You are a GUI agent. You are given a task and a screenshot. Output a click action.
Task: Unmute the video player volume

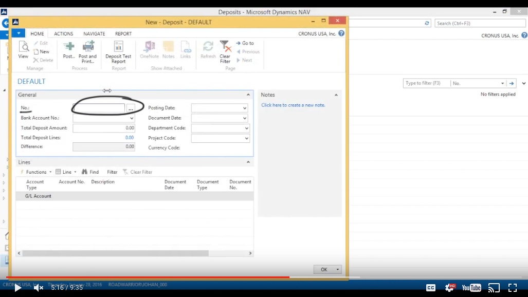39,288
